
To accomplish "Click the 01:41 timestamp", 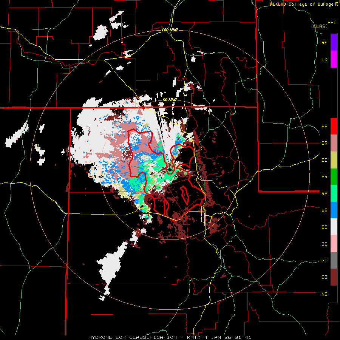I will click(243, 337).
